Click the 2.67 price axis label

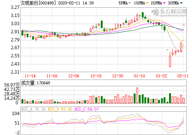(15, 48)
